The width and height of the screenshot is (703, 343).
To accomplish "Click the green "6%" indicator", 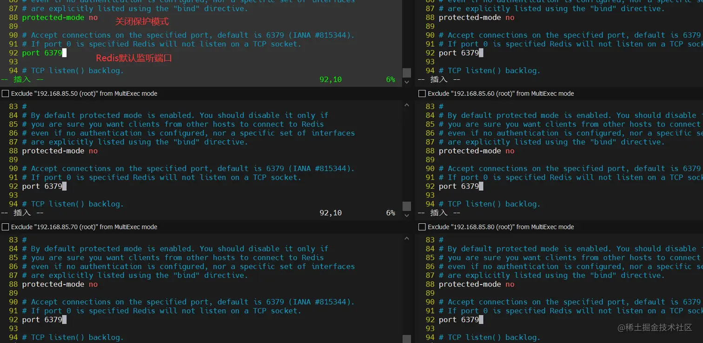I will [391, 79].
